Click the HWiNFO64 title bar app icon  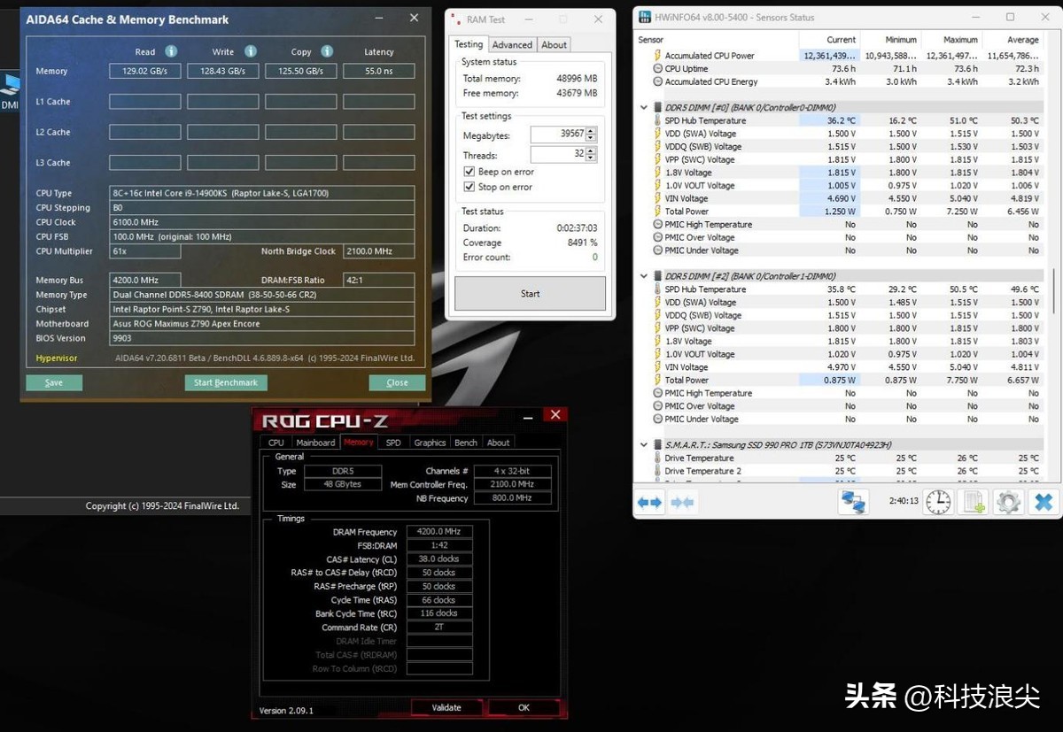point(644,17)
